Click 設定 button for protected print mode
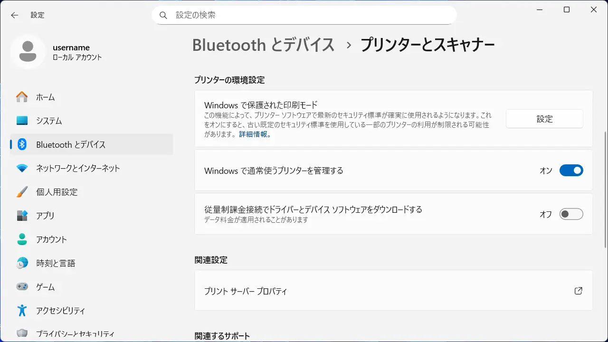This screenshot has height=342, width=608. click(x=544, y=119)
